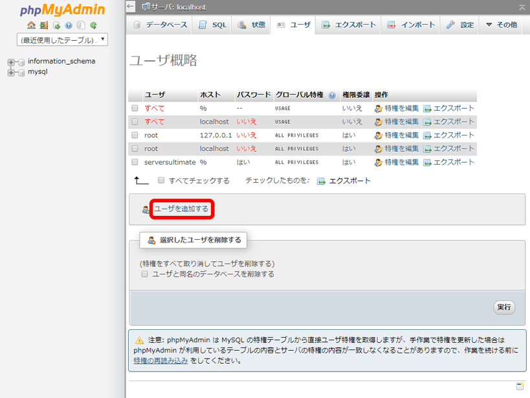The image size is (530, 398).
Task: Open the 設定 tab
Action: click(x=460, y=25)
